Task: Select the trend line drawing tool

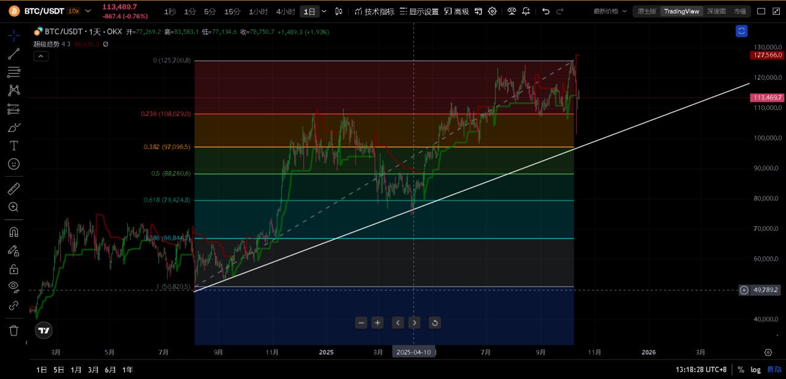Action: (14, 54)
